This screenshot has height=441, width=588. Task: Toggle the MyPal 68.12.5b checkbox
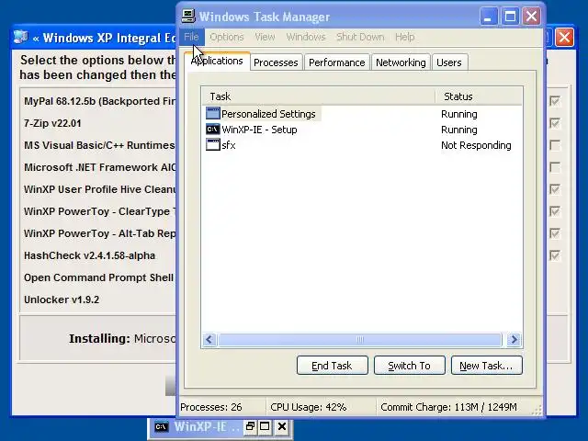[x=555, y=101]
